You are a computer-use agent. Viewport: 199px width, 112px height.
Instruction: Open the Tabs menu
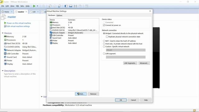pyautogui.click(x=22, y=6)
